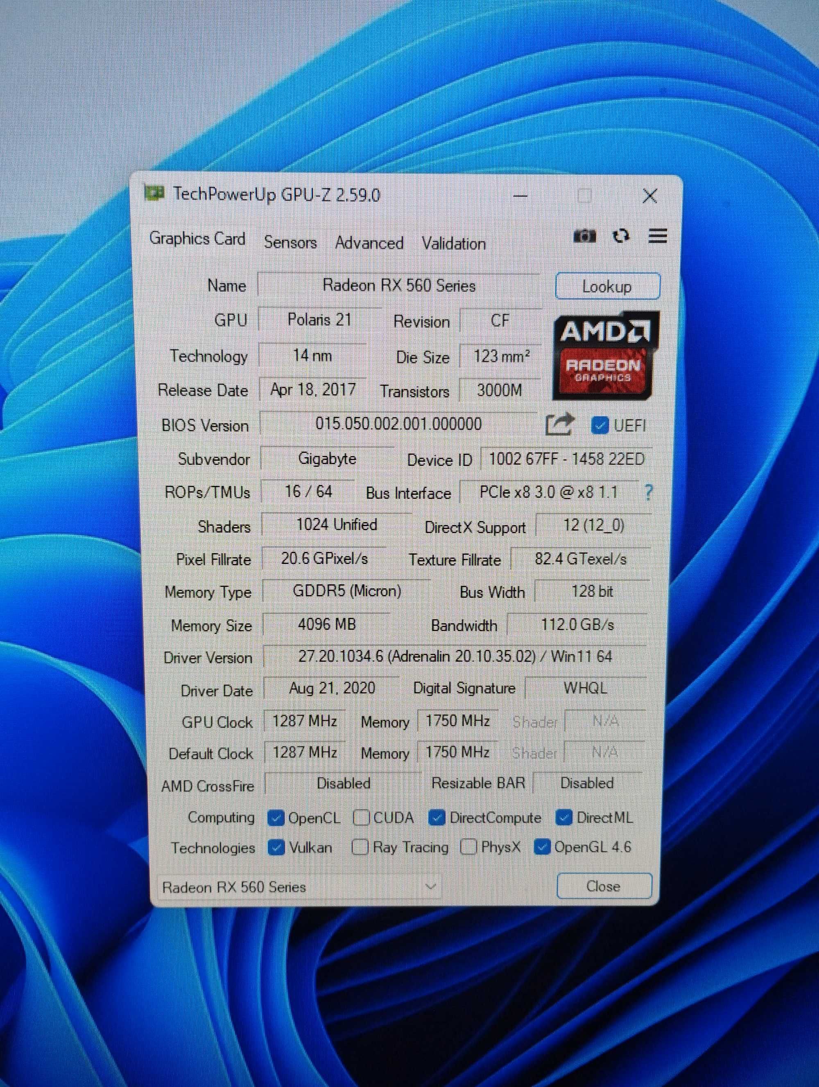Viewport: 819px width, 1087px height.
Task: Click the BIOS export share icon
Action: tap(560, 424)
